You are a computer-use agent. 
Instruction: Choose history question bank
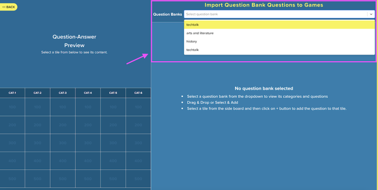(x=279, y=41)
